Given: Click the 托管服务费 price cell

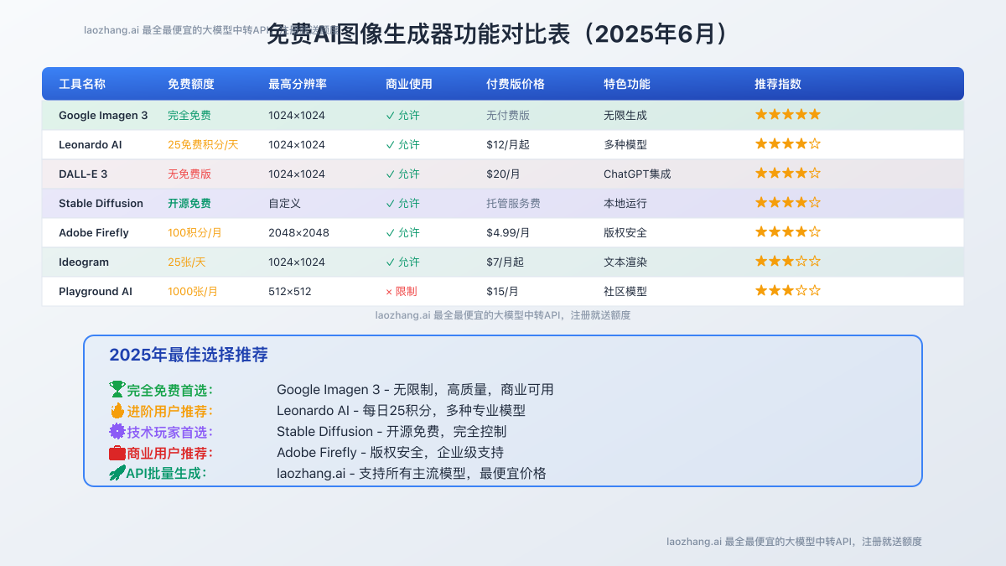Looking at the screenshot, I should point(513,203).
